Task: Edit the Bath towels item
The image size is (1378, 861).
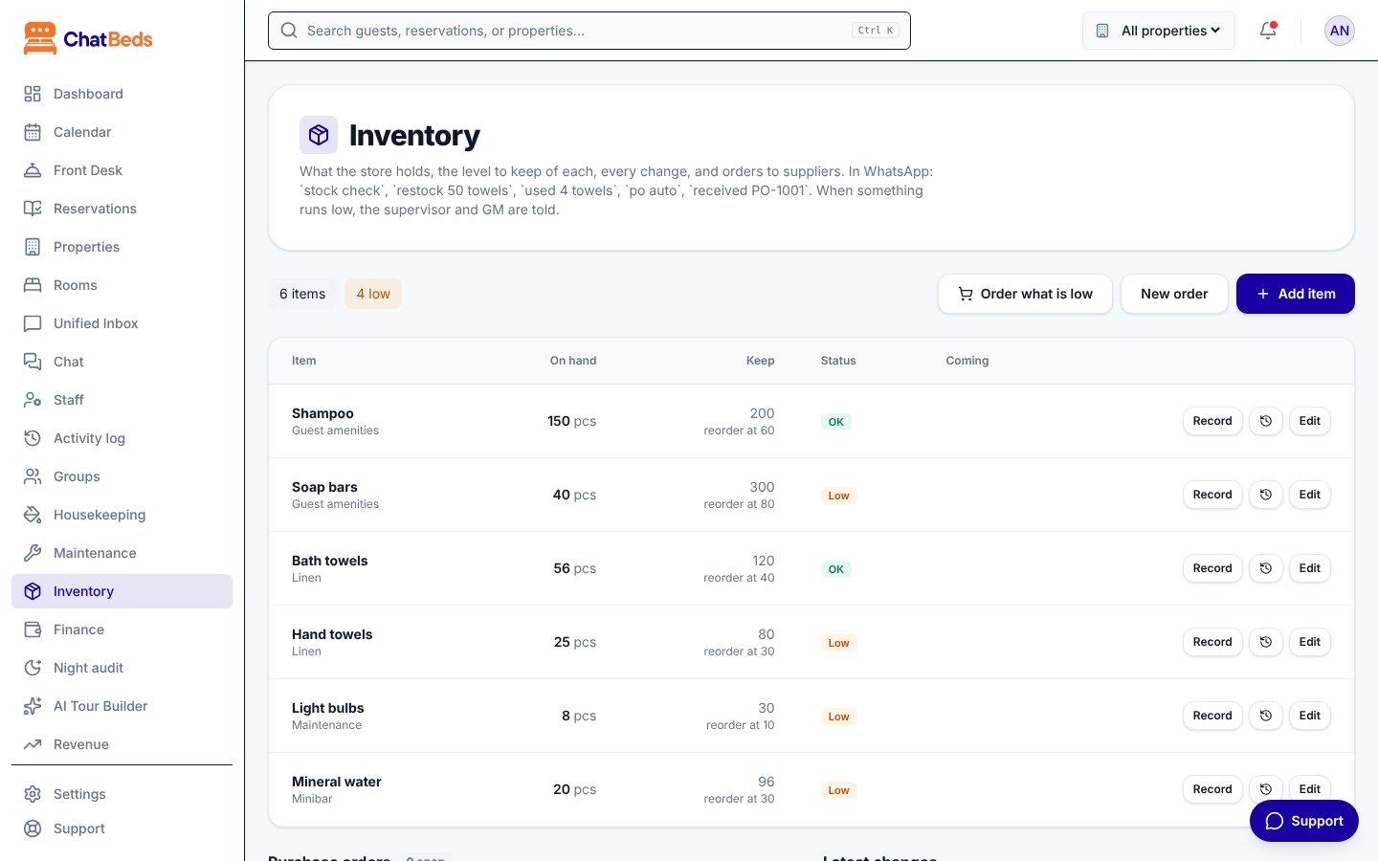Action: 1310,568
